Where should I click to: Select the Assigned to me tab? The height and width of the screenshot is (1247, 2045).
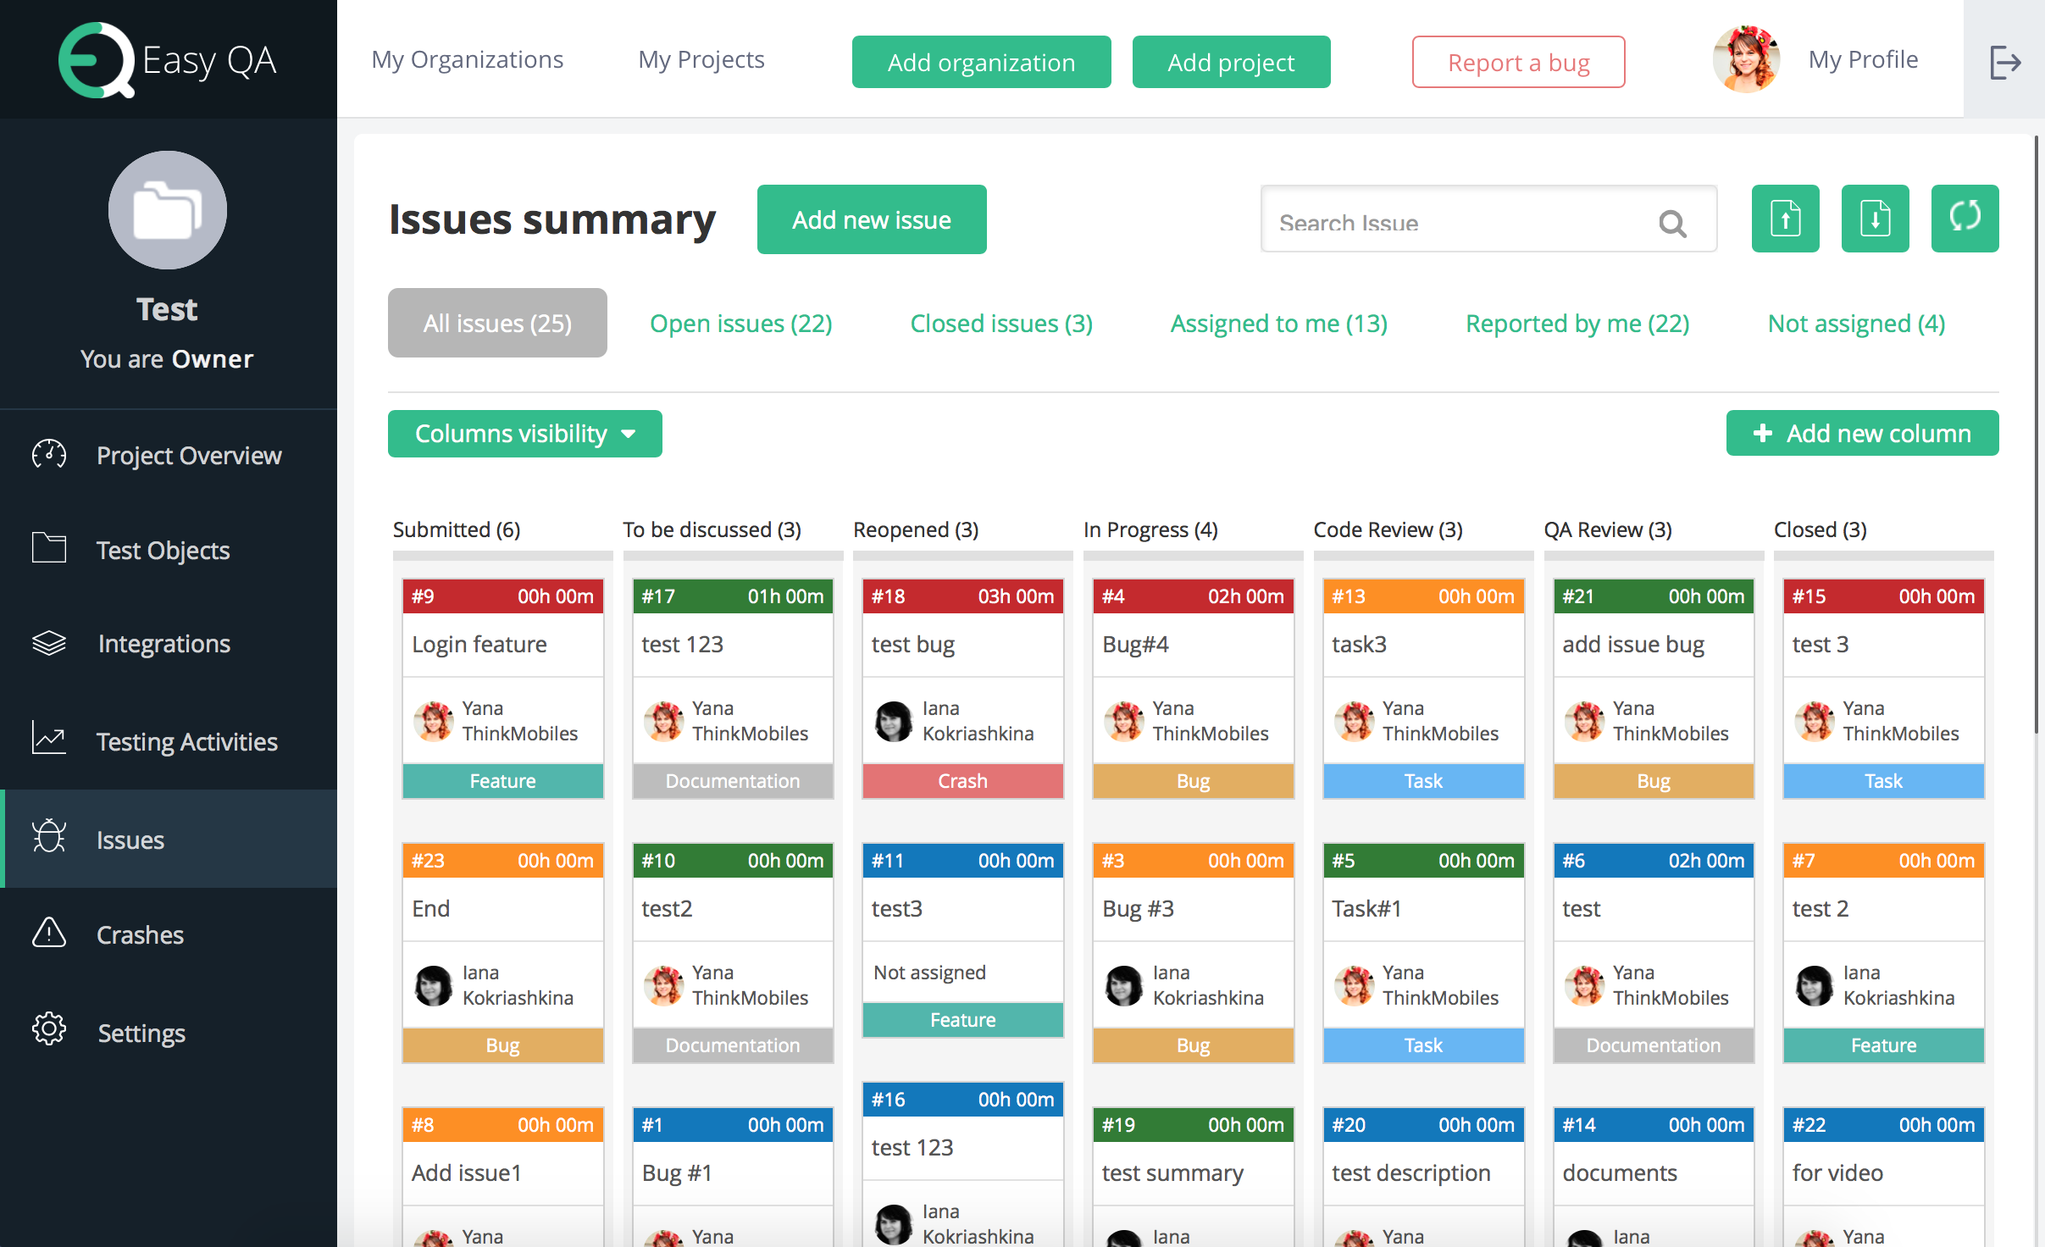coord(1279,323)
